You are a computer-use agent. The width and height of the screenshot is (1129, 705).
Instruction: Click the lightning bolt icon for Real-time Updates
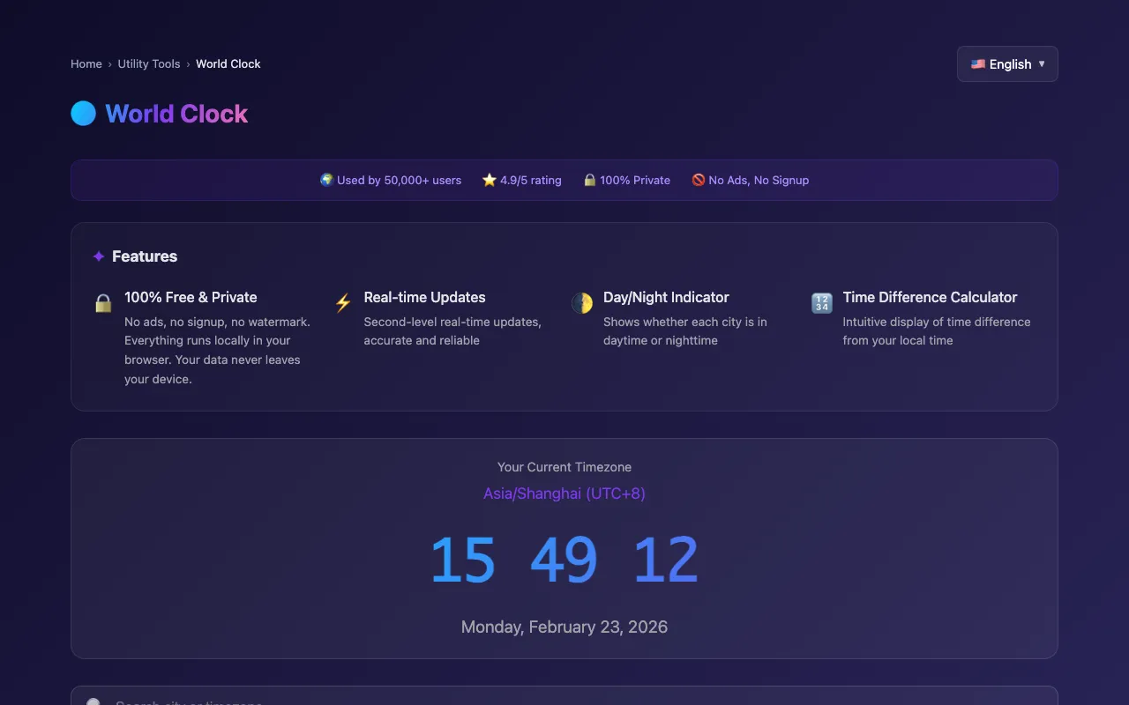click(x=343, y=303)
